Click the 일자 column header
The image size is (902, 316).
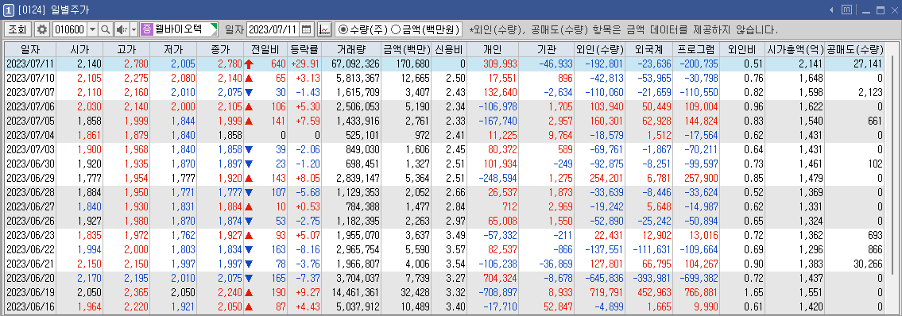click(30, 49)
